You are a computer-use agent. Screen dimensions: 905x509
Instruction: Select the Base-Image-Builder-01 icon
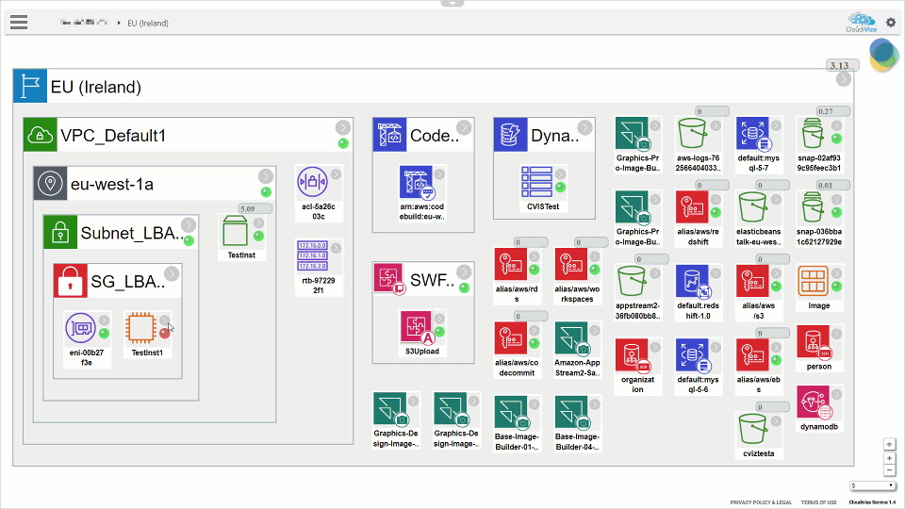(x=510, y=412)
